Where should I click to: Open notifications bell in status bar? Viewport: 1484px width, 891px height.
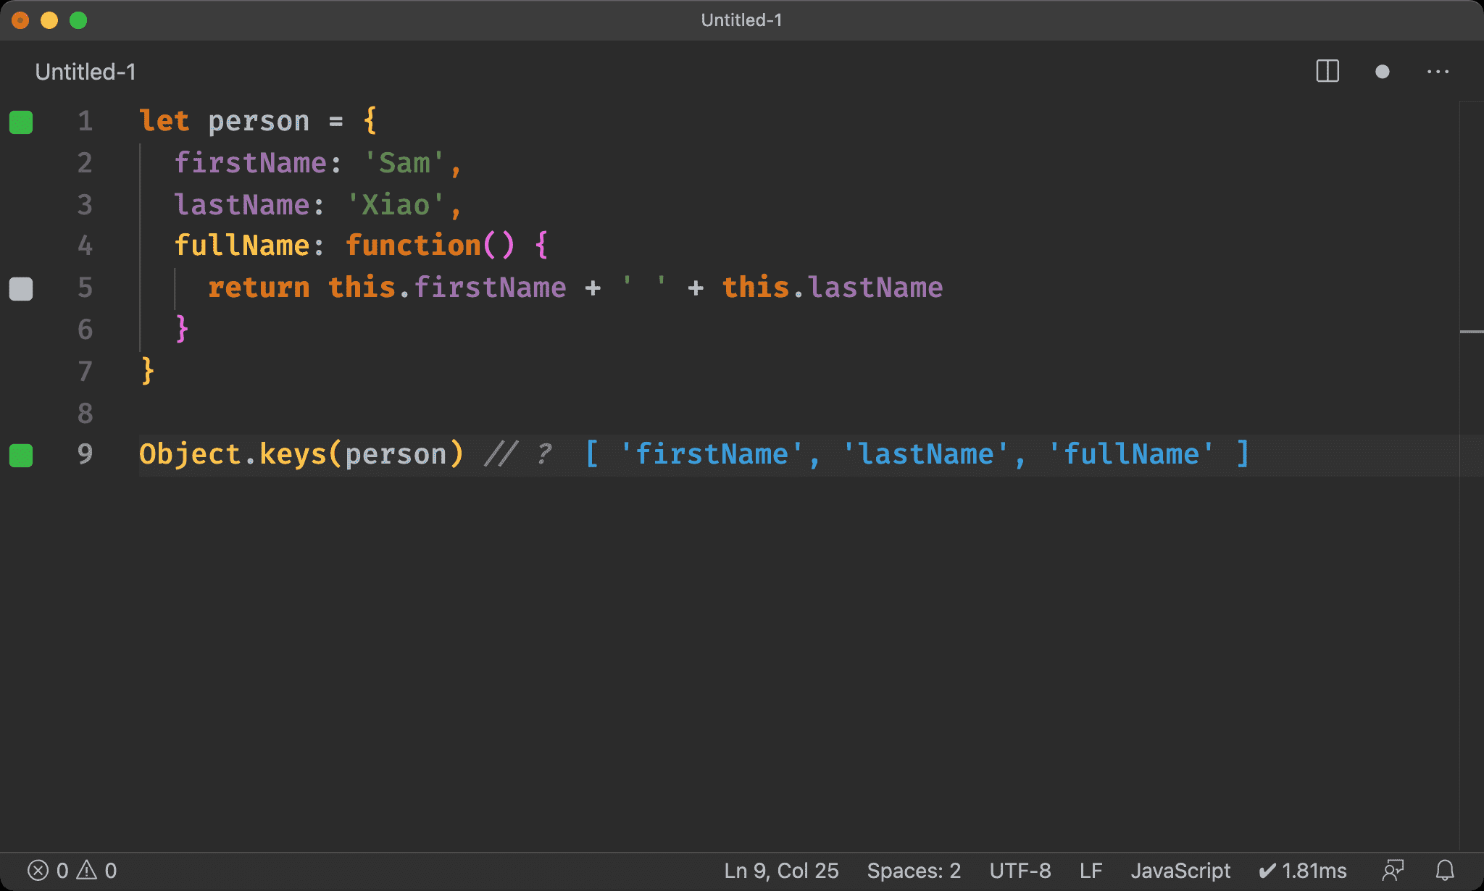pos(1445,870)
